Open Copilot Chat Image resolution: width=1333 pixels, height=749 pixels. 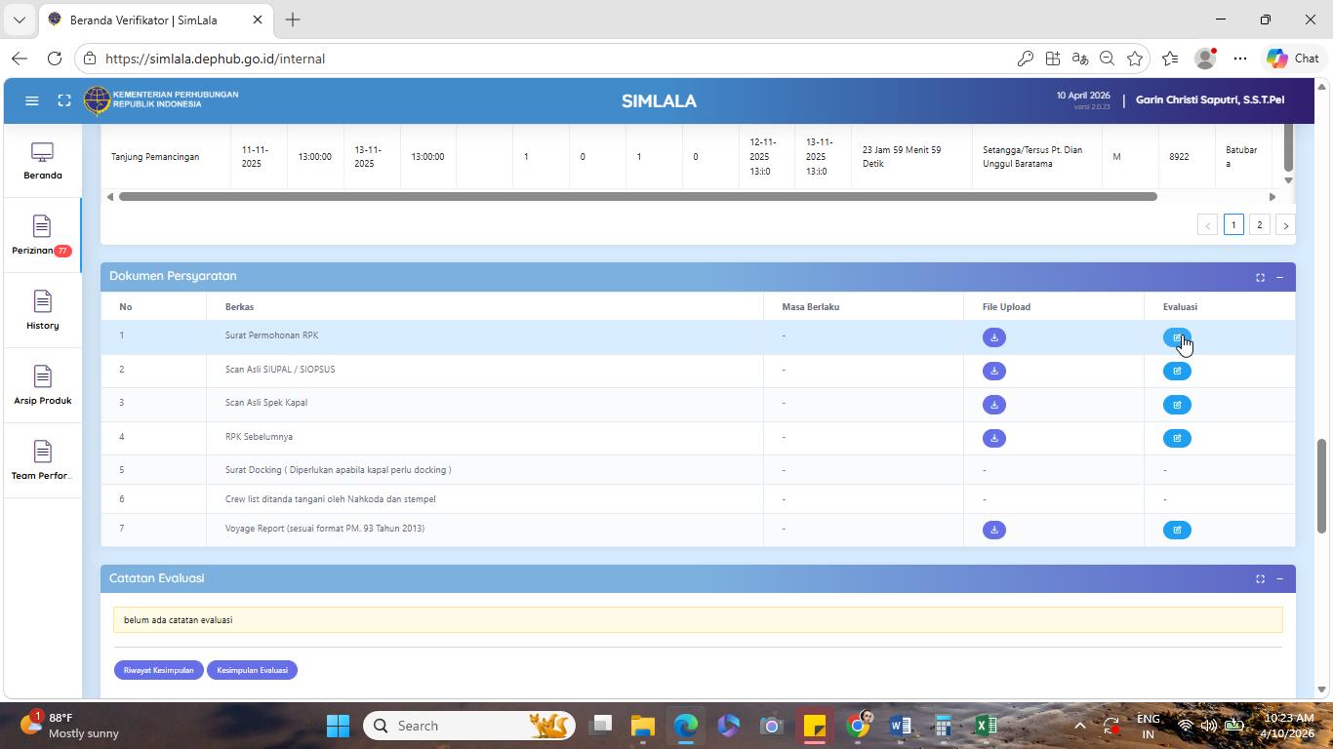(x=1293, y=59)
